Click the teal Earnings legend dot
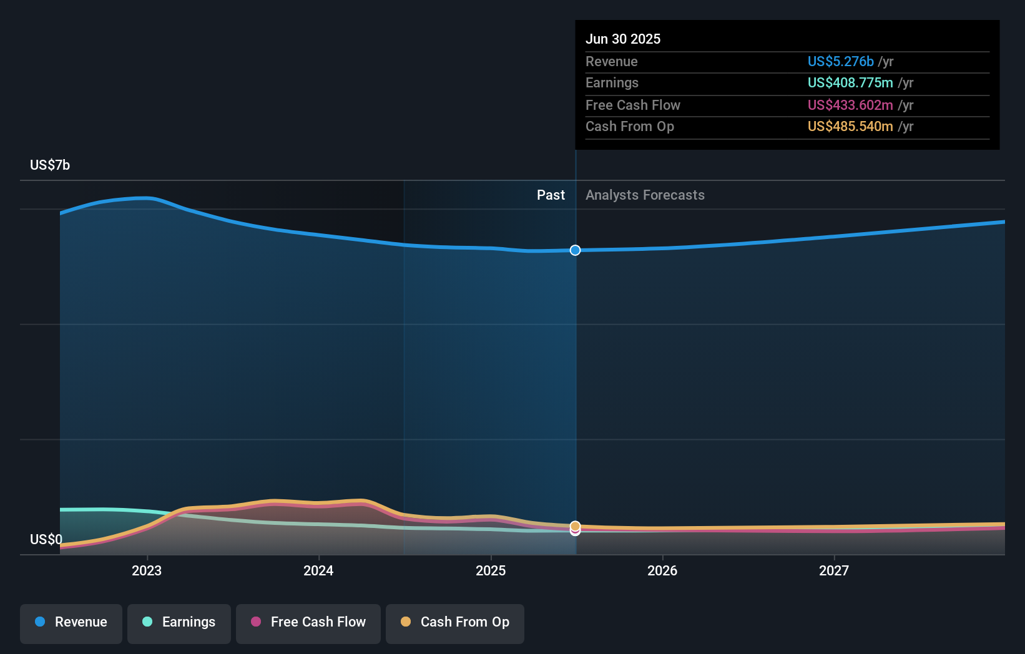This screenshot has height=654, width=1025. coord(147,622)
